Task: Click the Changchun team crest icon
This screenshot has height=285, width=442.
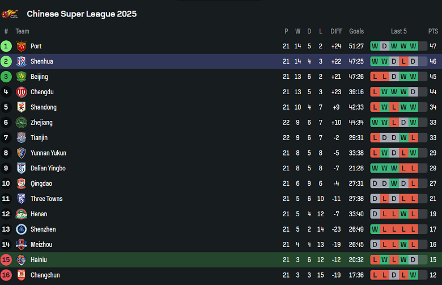Action: tap(22, 275)
